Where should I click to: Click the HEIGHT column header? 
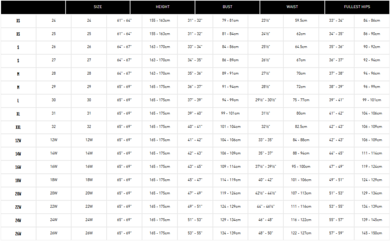tap(162, 7)
